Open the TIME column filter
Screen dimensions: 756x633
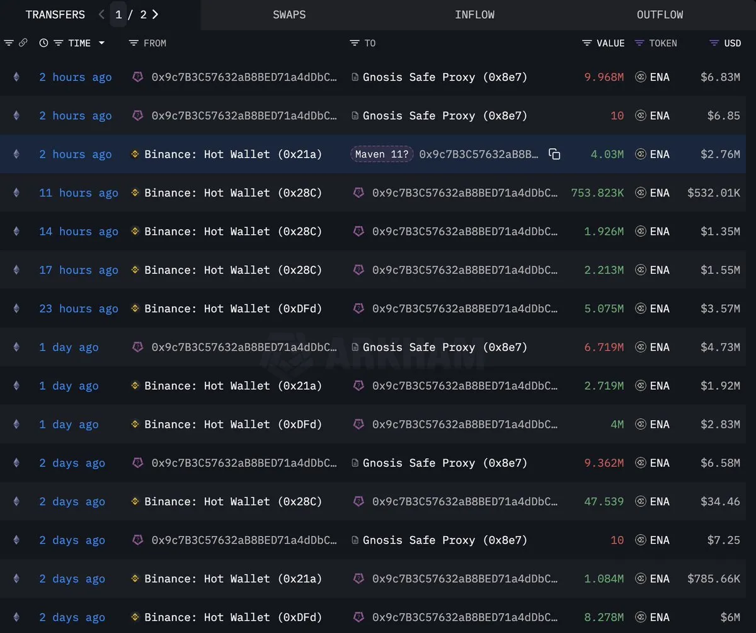click(58, 43)
